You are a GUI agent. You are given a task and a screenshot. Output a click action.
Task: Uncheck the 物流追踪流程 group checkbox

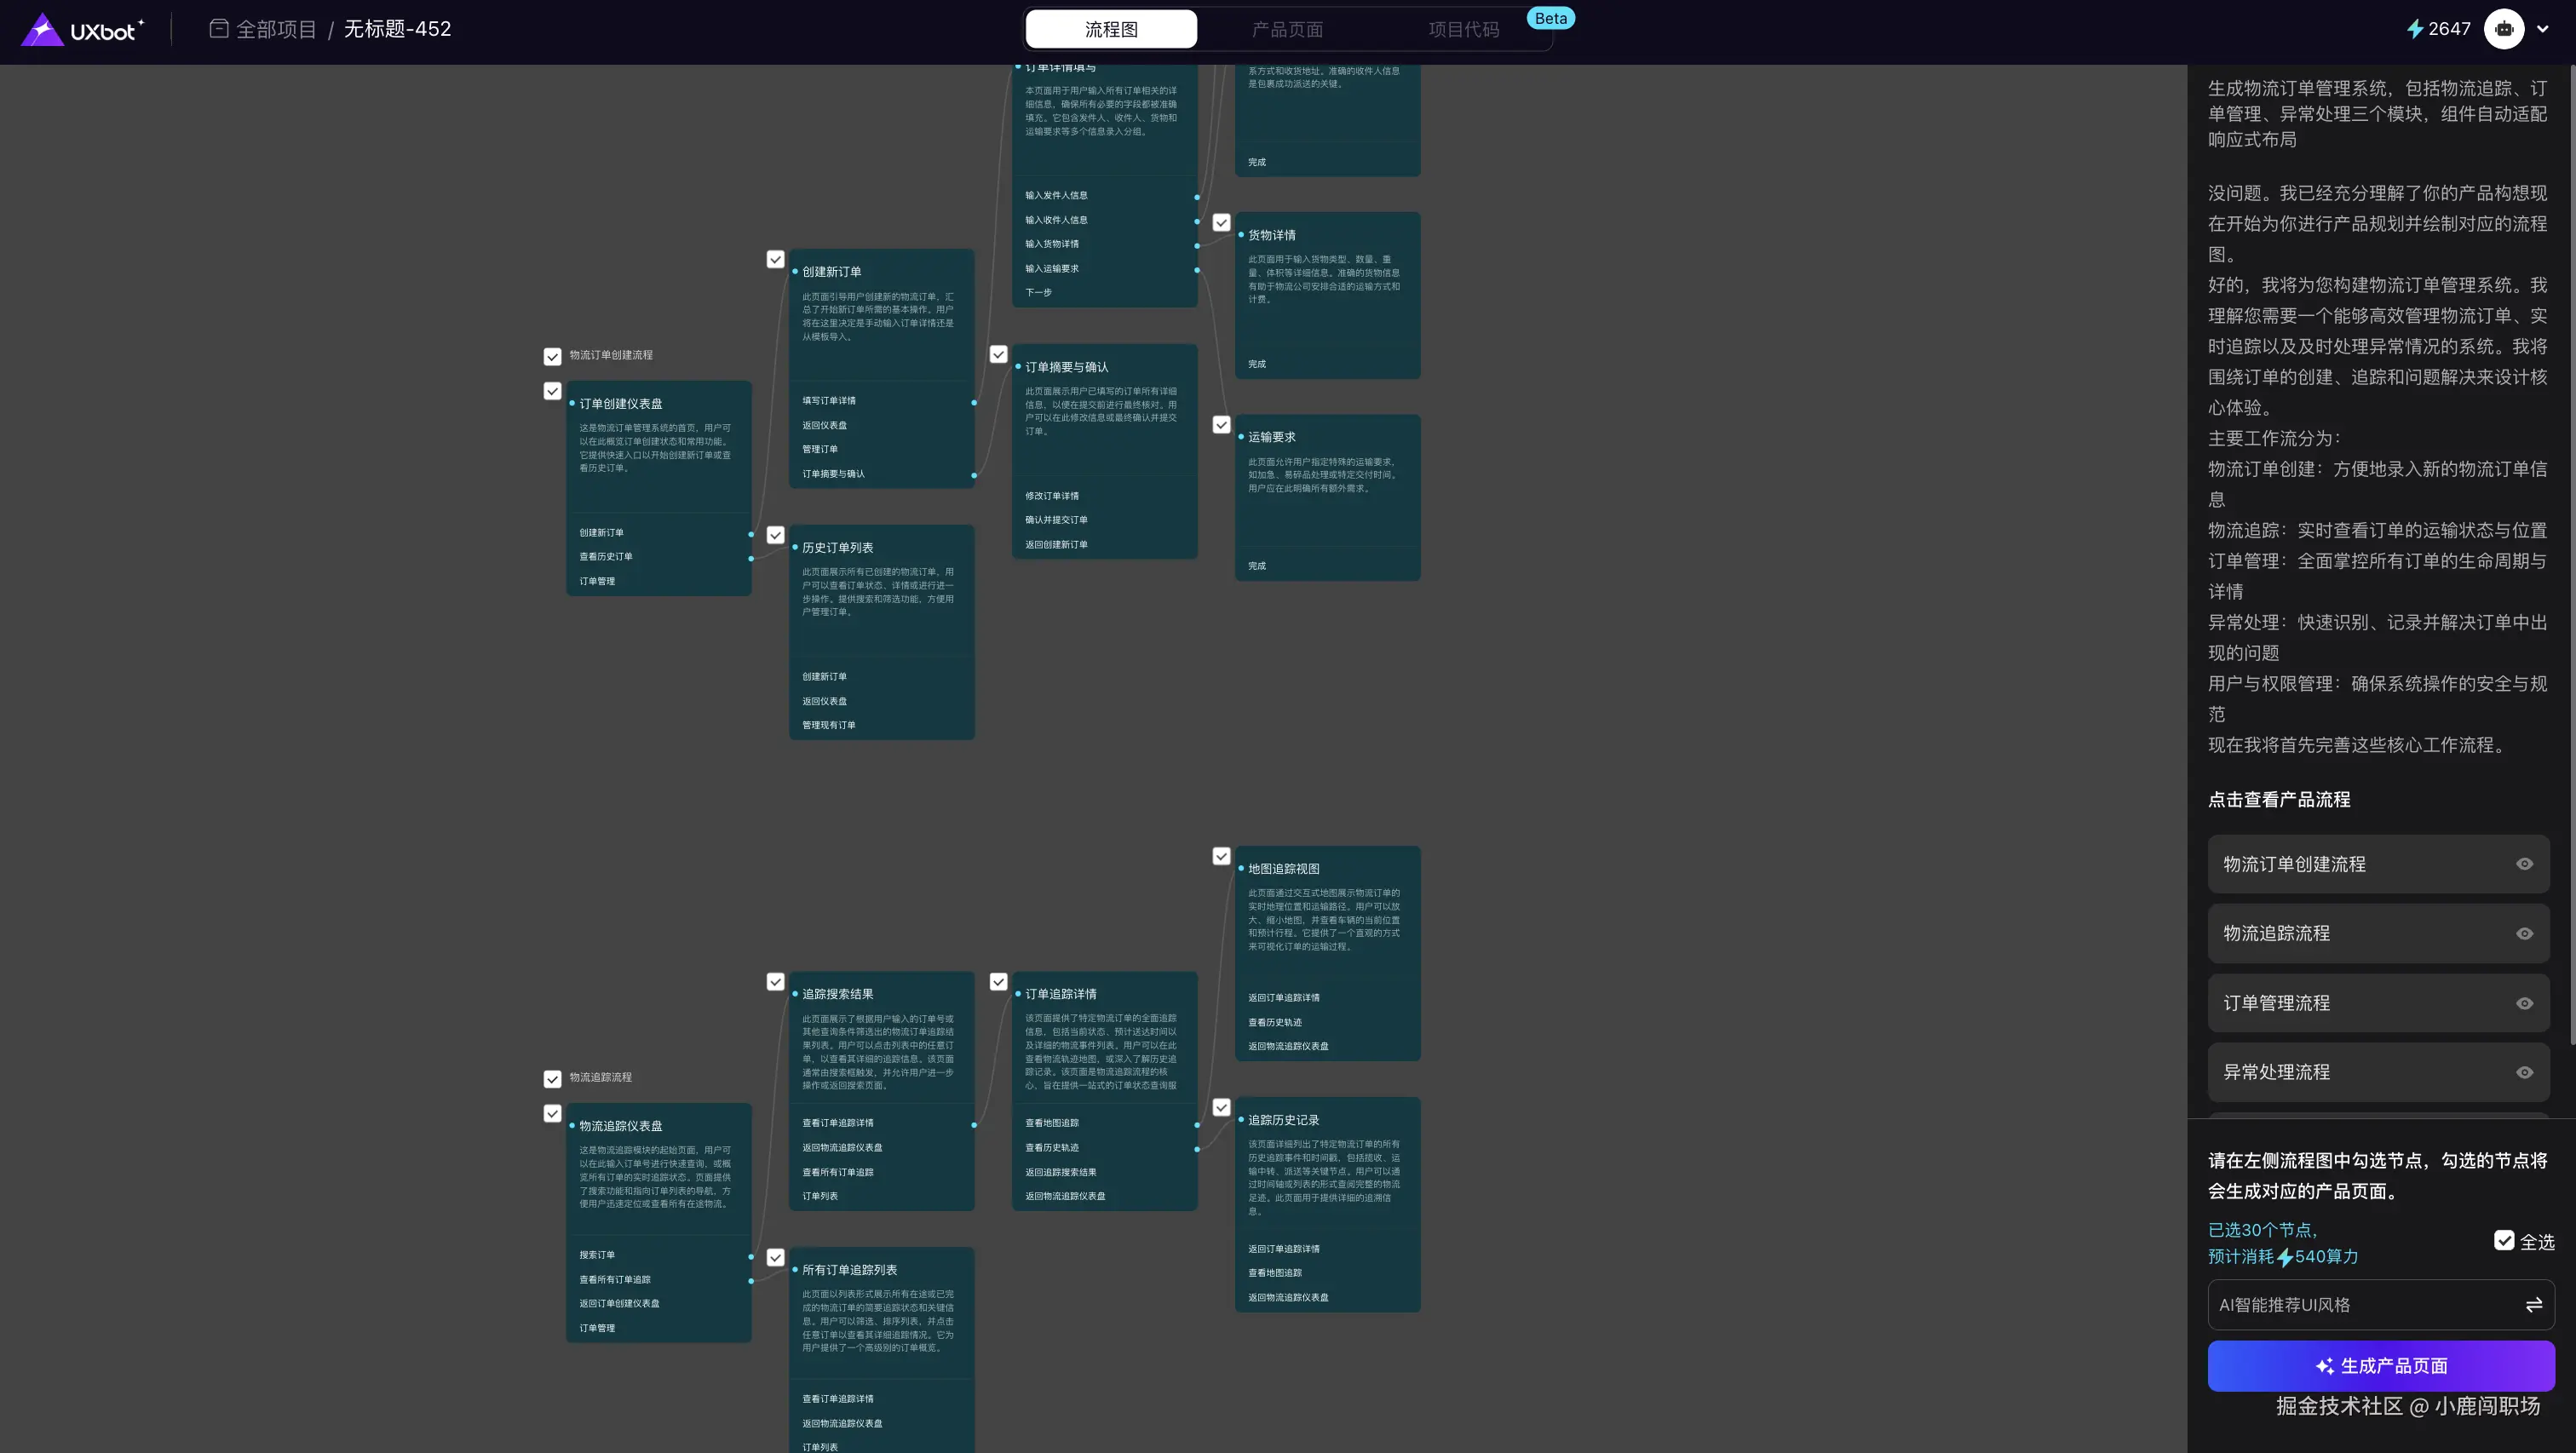coord(552,1079)
